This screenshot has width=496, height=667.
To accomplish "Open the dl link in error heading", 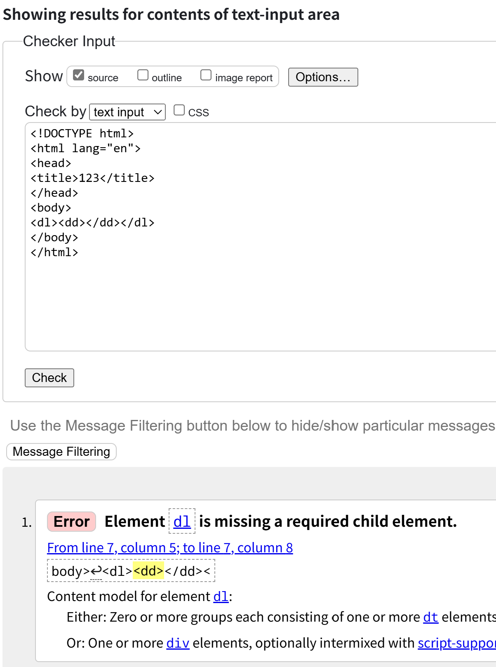I will [182, 521].
